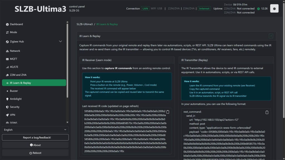Copy the last received IR code
The height and width of the screenshot is (160, 285).
(168, 112)
